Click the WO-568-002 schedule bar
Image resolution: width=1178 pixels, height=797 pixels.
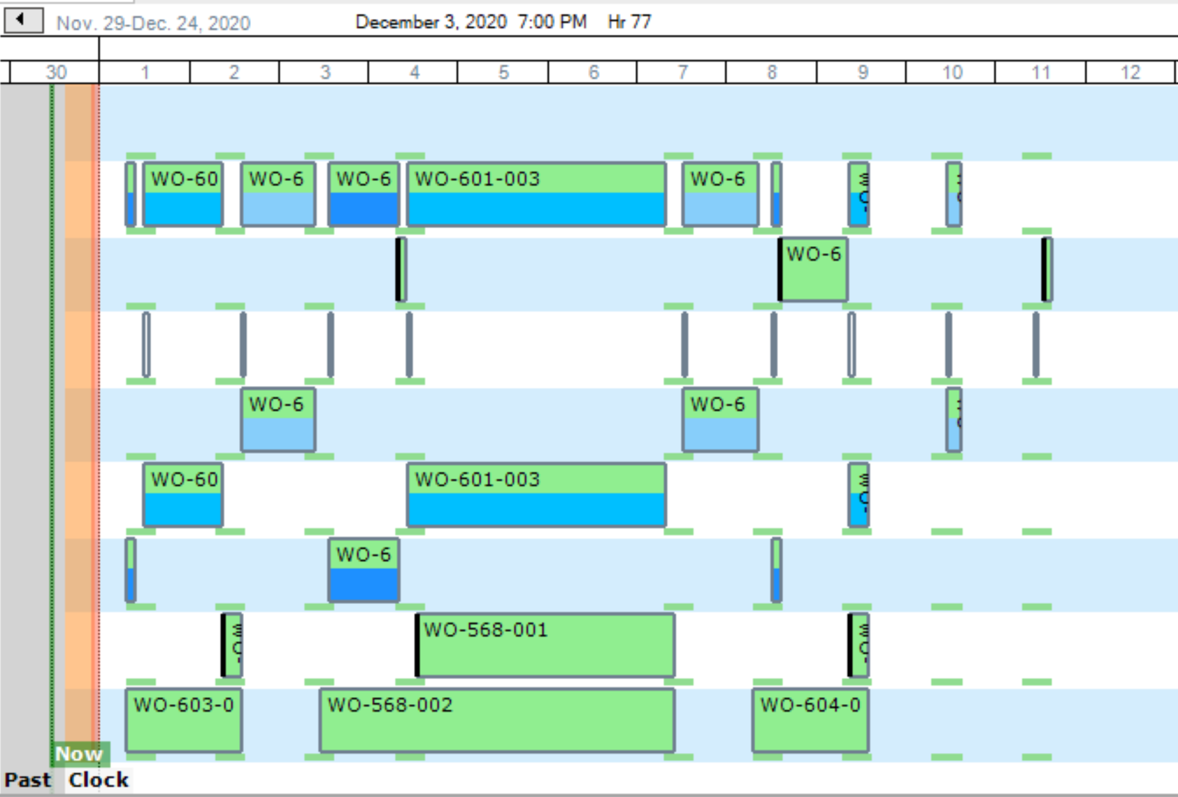click(496, 720)
